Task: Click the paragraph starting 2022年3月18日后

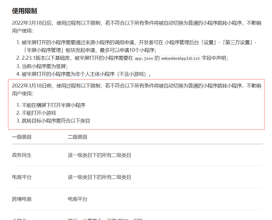Action: click(137, 27)
